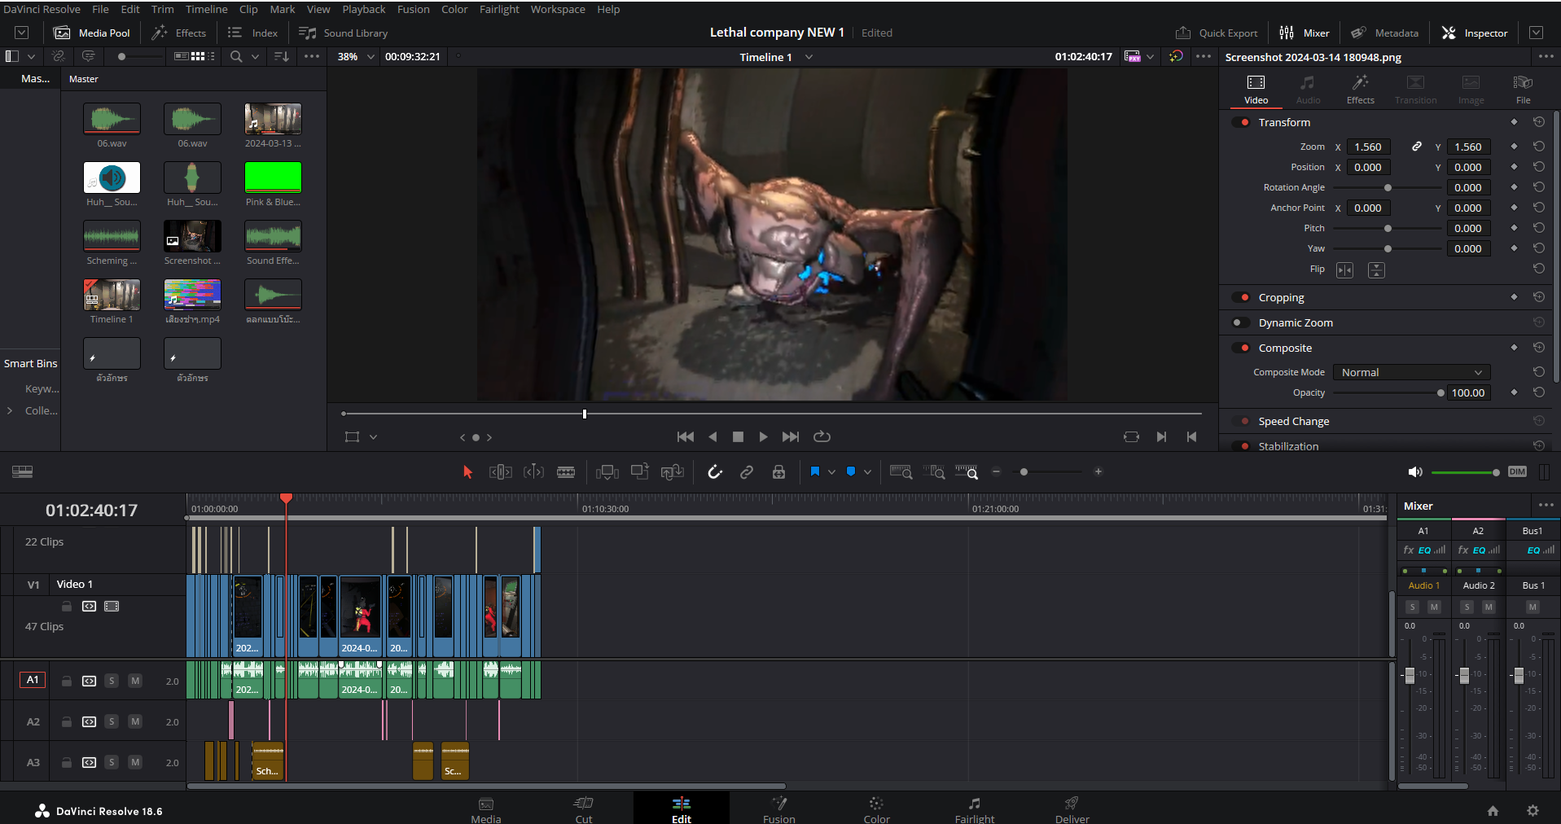Toggle Cropping section enable dot

pos(1241,297)
